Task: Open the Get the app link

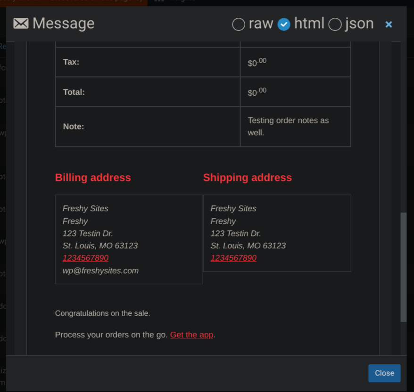Action: click(191, 335)
